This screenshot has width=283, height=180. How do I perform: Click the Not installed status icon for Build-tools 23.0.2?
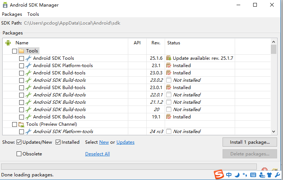pos(168,80)
